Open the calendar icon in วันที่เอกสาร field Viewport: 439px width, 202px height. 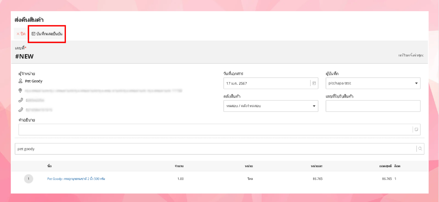314,83
